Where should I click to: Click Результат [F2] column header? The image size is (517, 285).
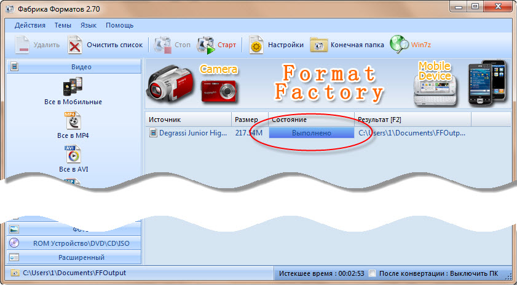pos(413,120)
